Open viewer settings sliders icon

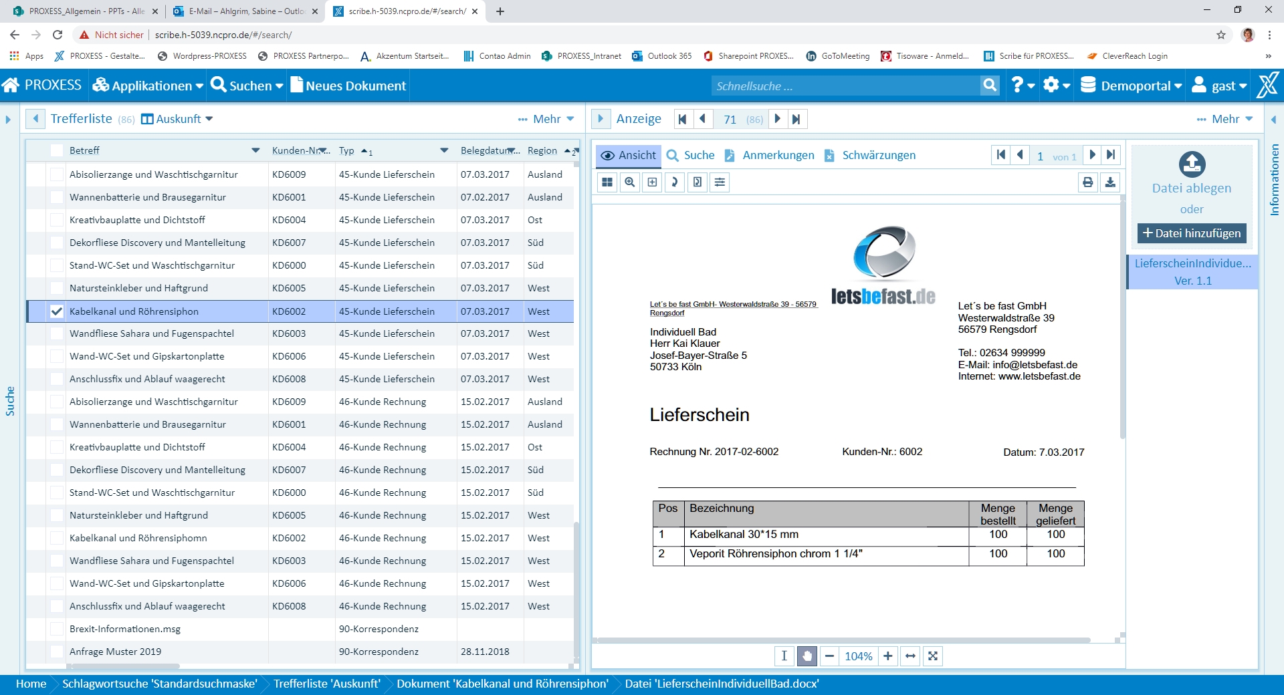[x=720, y=182]
